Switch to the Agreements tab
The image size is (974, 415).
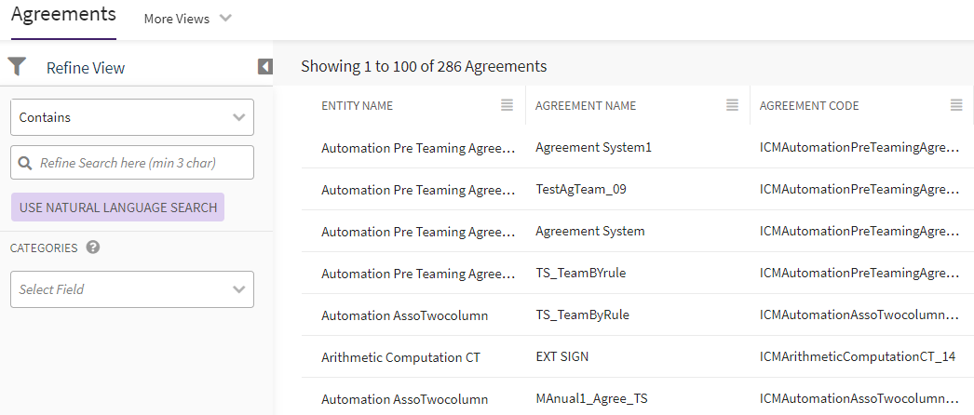[x=63, y=15]
